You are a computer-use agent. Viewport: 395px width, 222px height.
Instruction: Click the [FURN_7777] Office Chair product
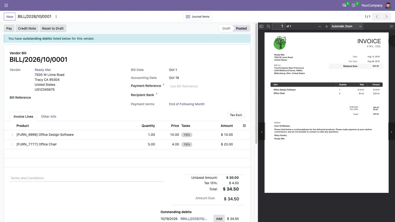[x=37, y=144]
